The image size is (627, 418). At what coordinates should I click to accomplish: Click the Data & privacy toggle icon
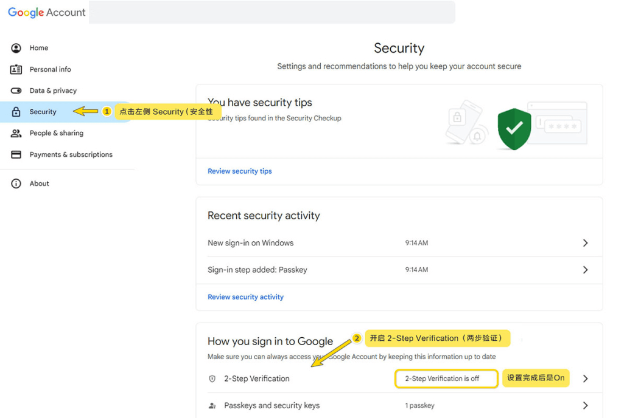point(16,91)
